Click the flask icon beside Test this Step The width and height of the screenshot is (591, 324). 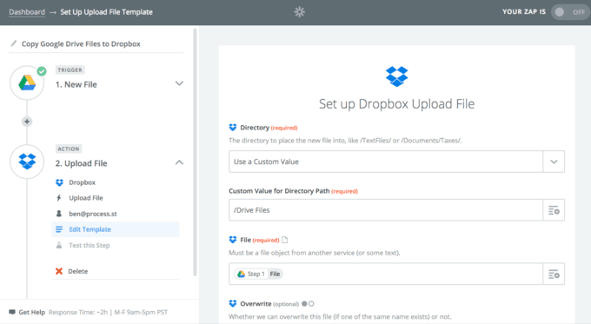point(59,245)
